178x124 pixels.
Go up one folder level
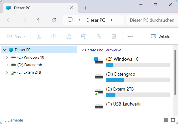click(x=39, y=20)
